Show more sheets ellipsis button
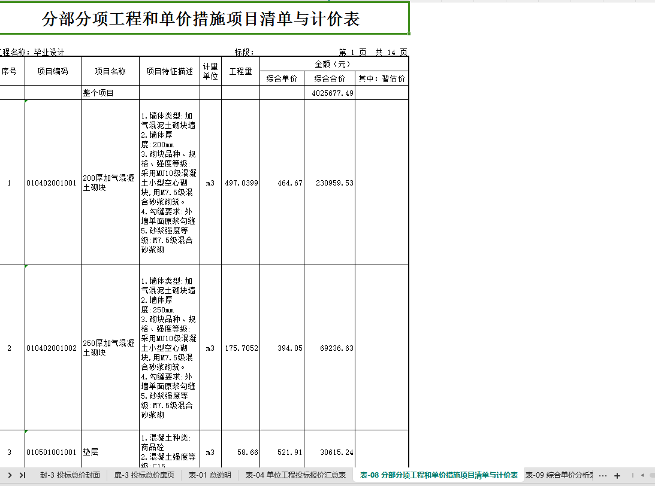Screen dimensions: 655x486 [603, 475]
